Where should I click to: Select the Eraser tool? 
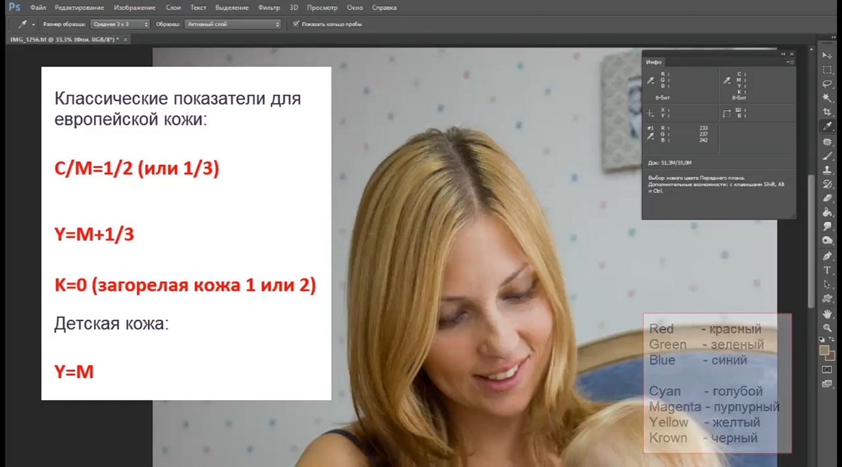[828, 198]
